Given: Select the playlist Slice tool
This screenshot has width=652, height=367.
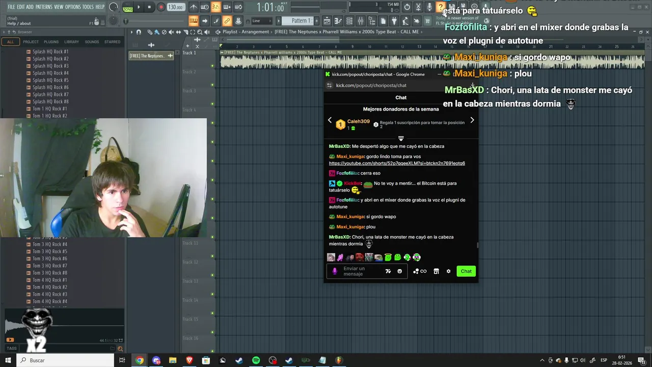Looking at the screenshot, I should point(185,32).
